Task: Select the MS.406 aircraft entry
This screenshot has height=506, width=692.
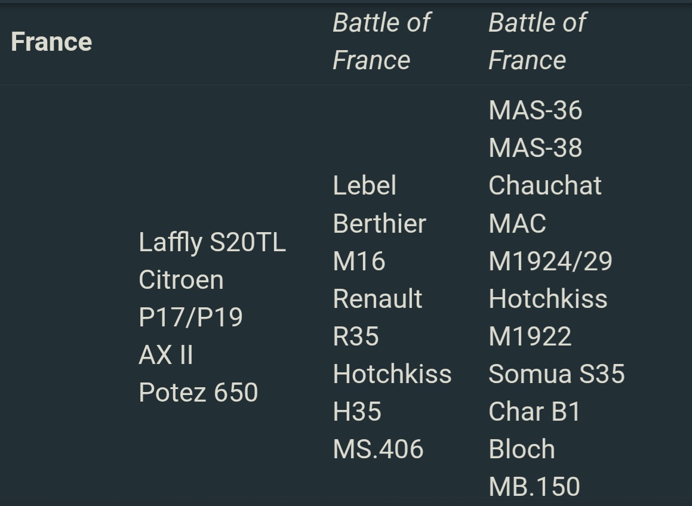Action: (378, 449)
